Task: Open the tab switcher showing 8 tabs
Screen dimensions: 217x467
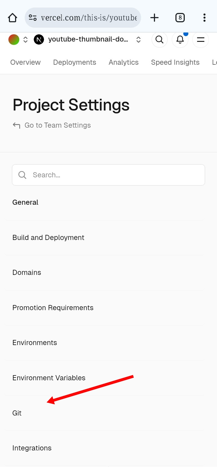Action: point(180,18)
